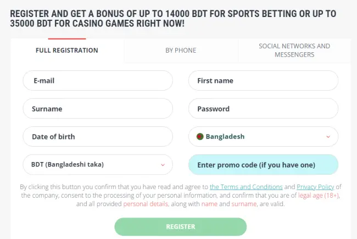Click the Bangladesh flag icon

tap(200, 136)
